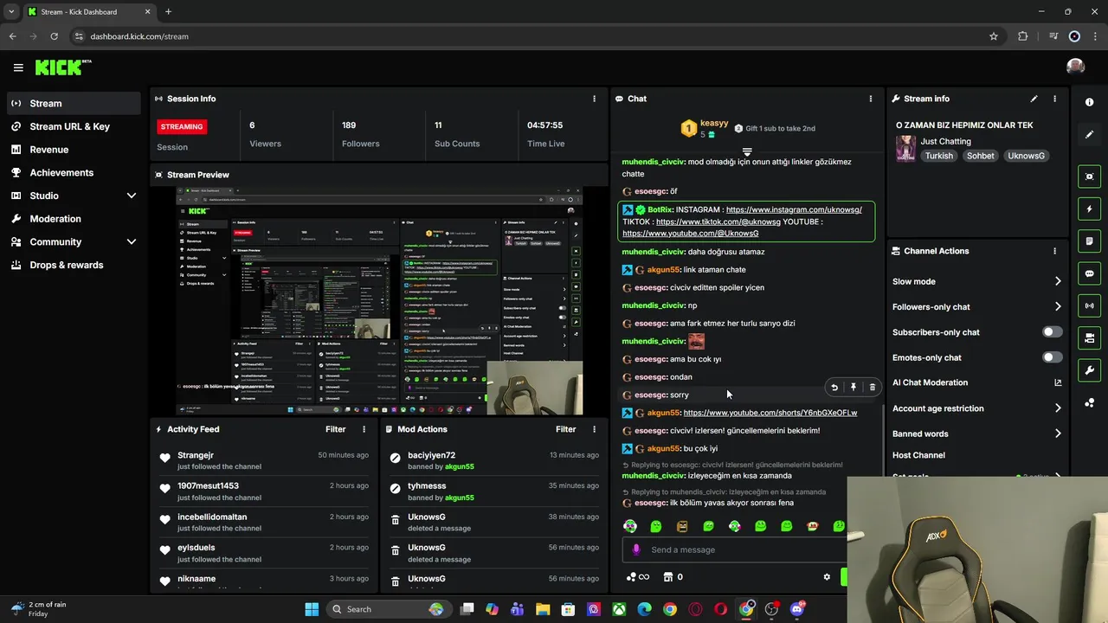This screenshot has width=1108, height=623.
Task: Click akgun55 in baciyiyen72 ban entry
Action: (459, 467)
